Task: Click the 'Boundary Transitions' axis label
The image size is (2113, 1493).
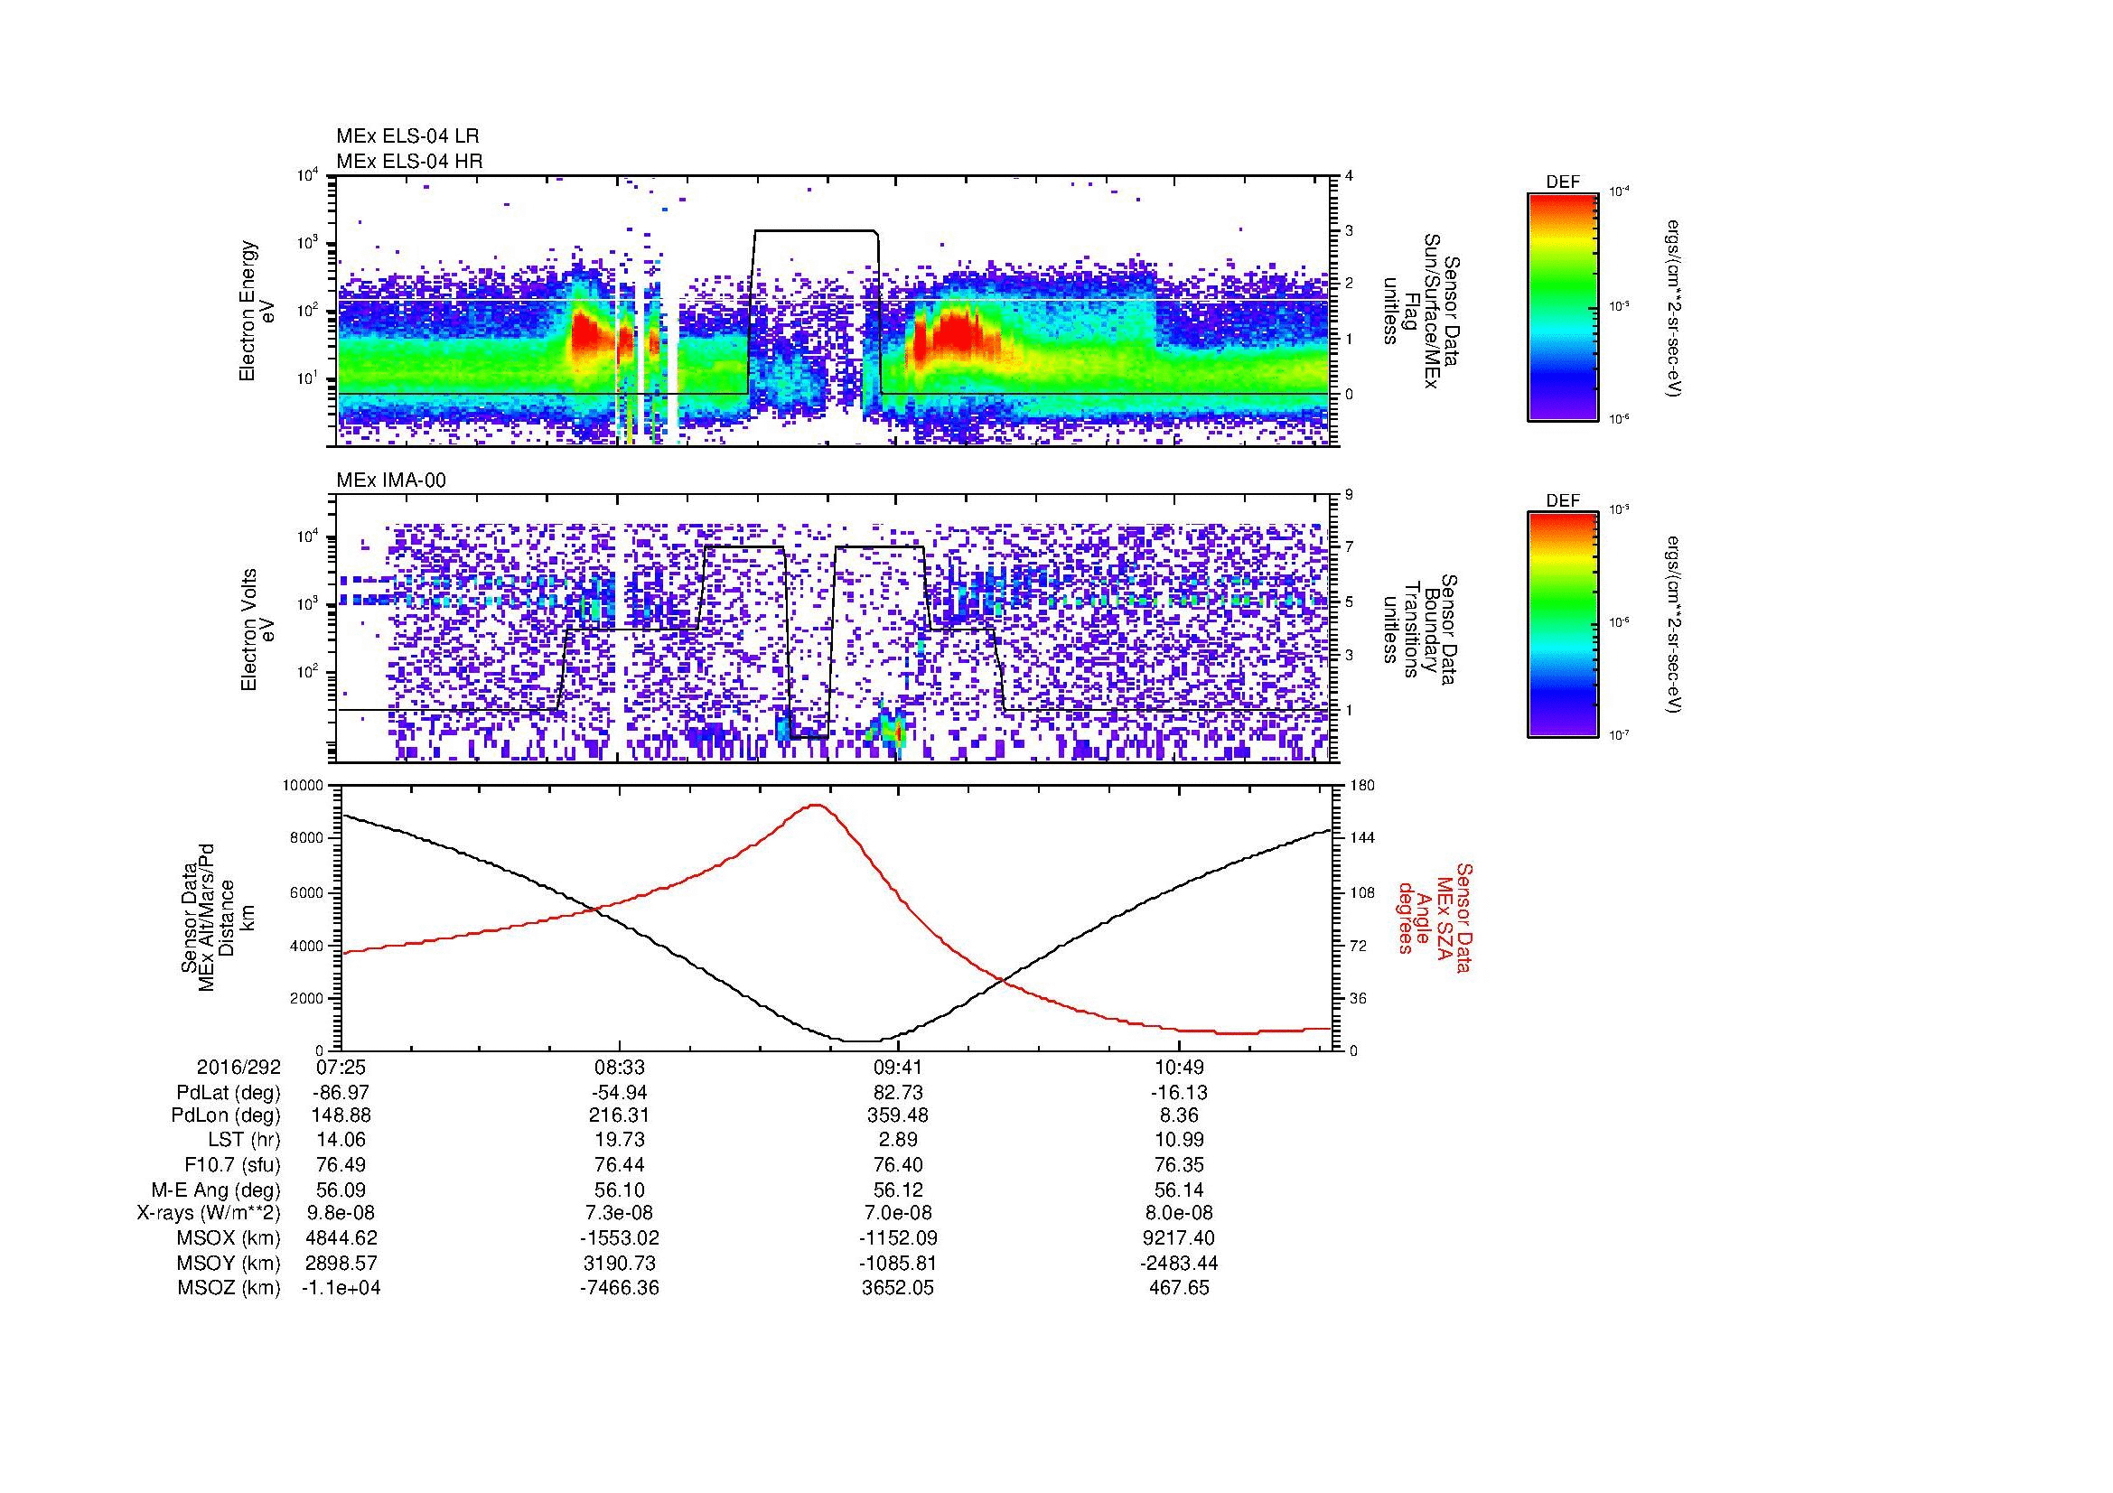Action: coord(1421,630)
